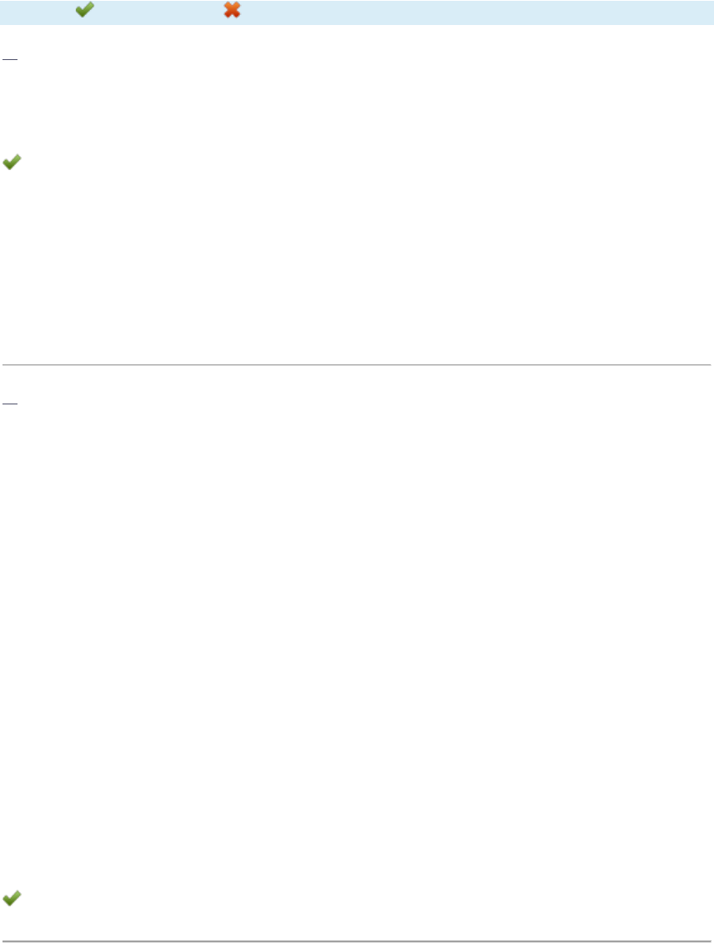The width and height of the screenshot is (714, 943).
Task: Hit the second section's green check icon
Action: point(12,898)
